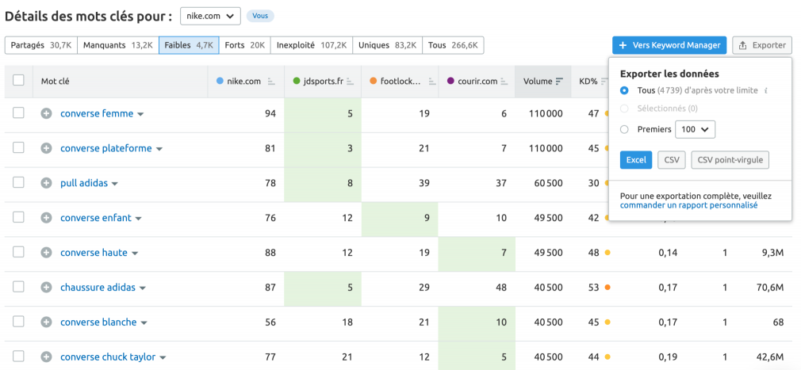The image size is (801, 370).
Task: Switch to 'Tous 266,6K' tab
Action: pyautogui.click(x=453, y=45)
